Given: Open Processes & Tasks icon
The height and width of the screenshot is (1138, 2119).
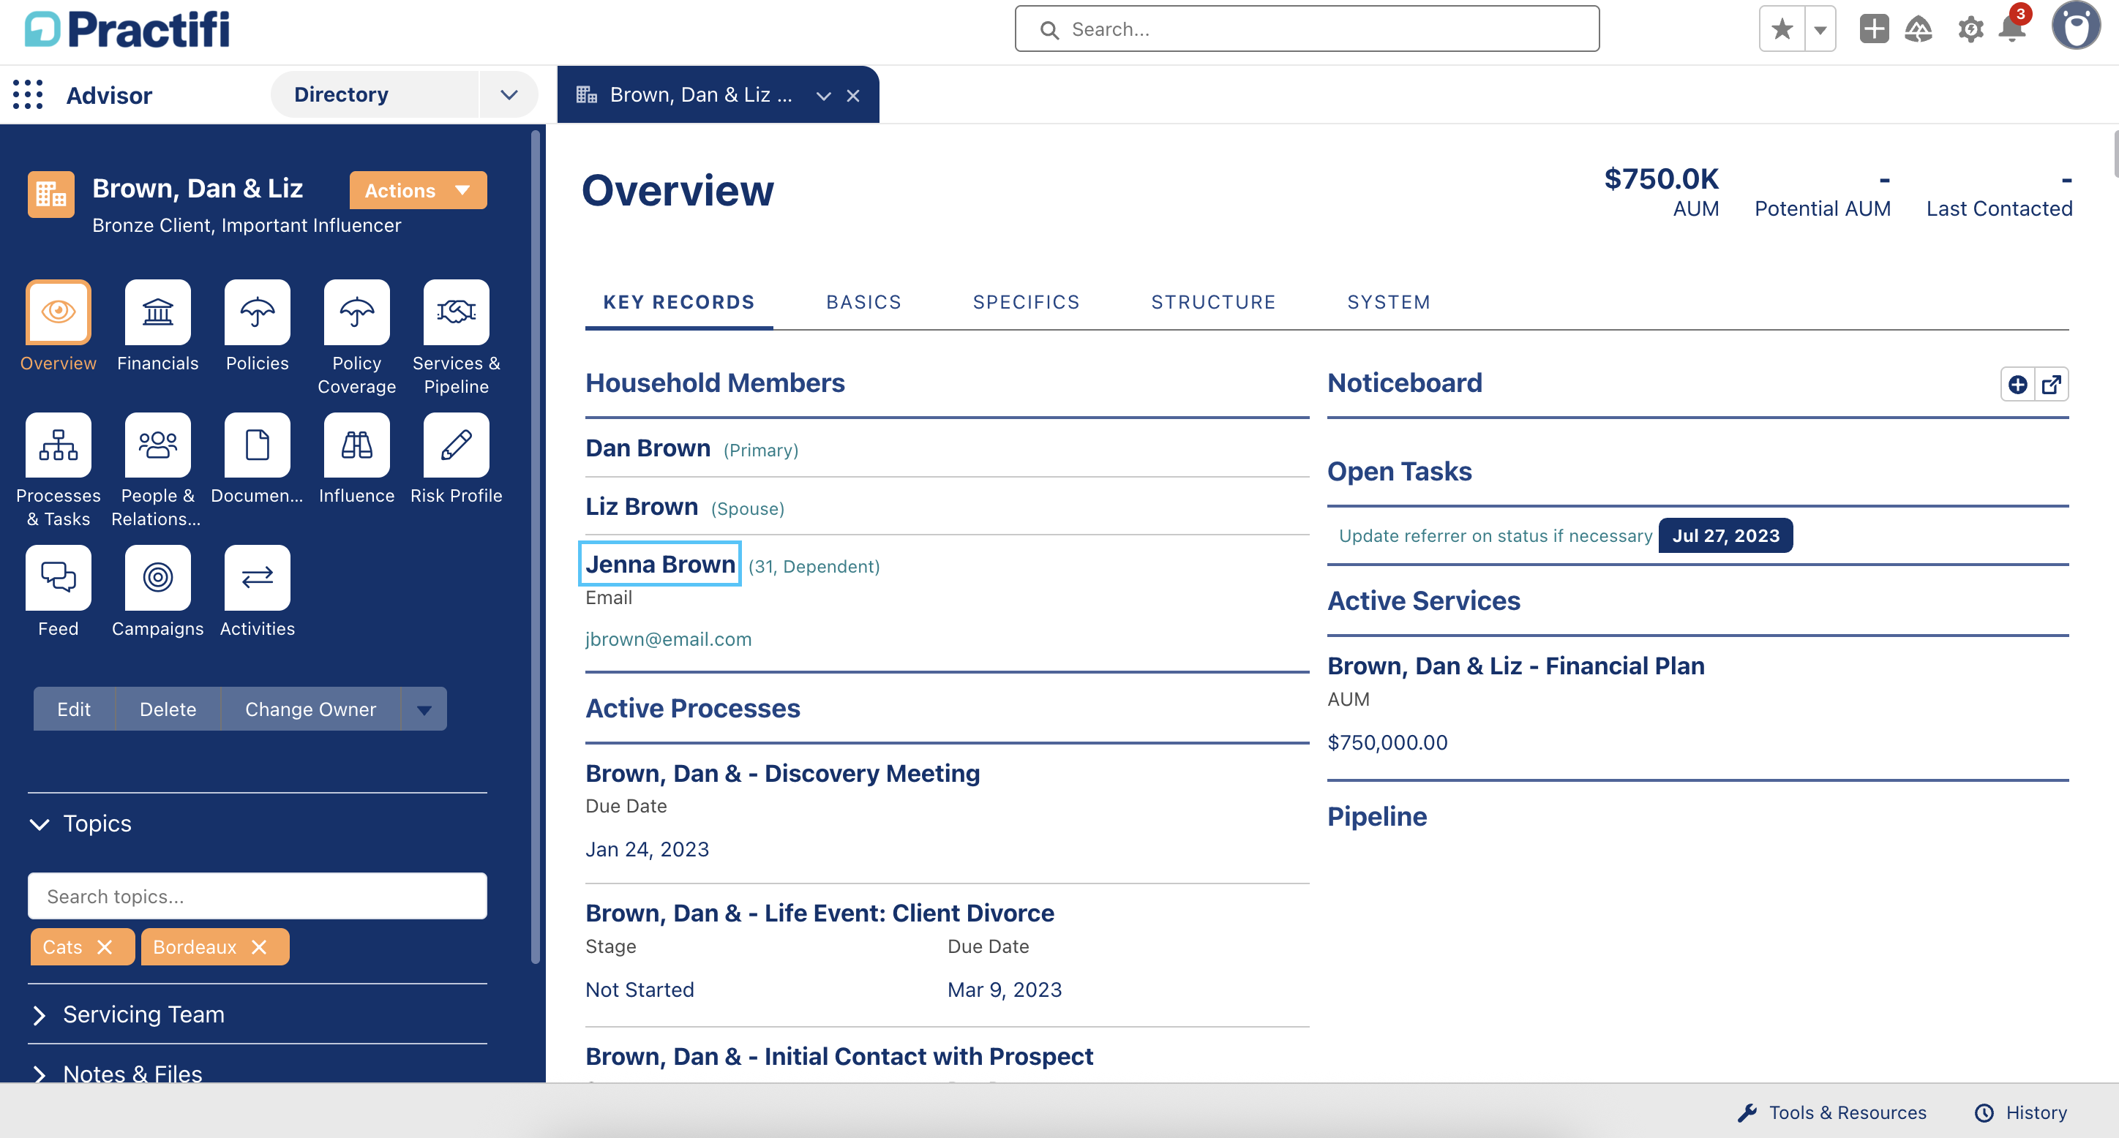Looking at the screenshot, I should pos(58,445).
